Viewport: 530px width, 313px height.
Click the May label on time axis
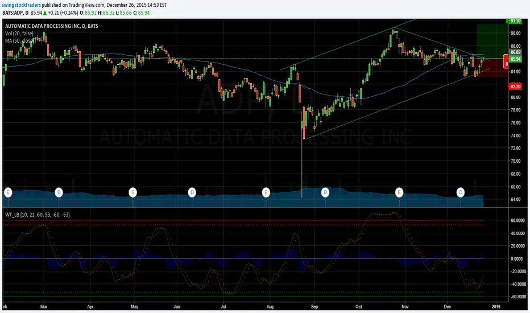click(x=135, y=307)
